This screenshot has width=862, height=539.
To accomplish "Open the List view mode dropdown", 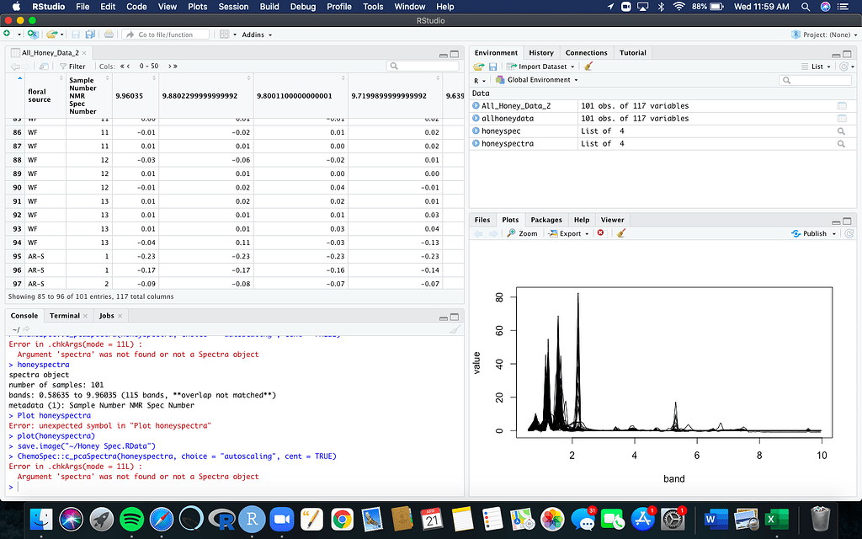I will coord(817,67).
